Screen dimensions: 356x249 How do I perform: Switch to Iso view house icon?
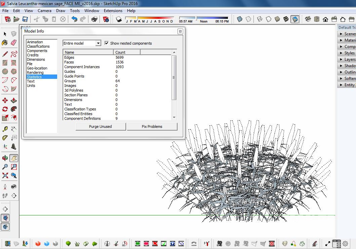tap(308, 19)
